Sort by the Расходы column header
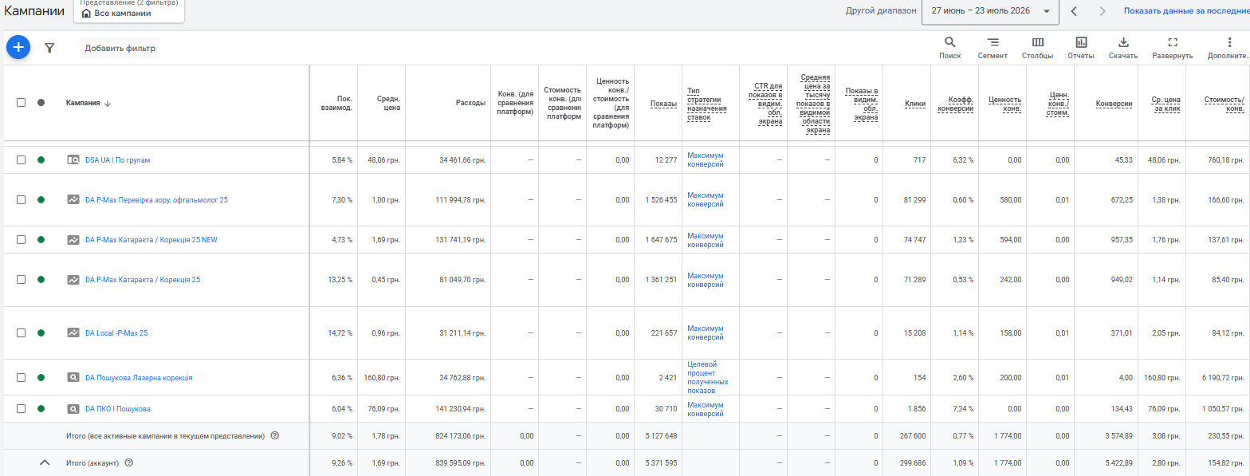Viewport: 1250px width, 476px height. (470, 103)
